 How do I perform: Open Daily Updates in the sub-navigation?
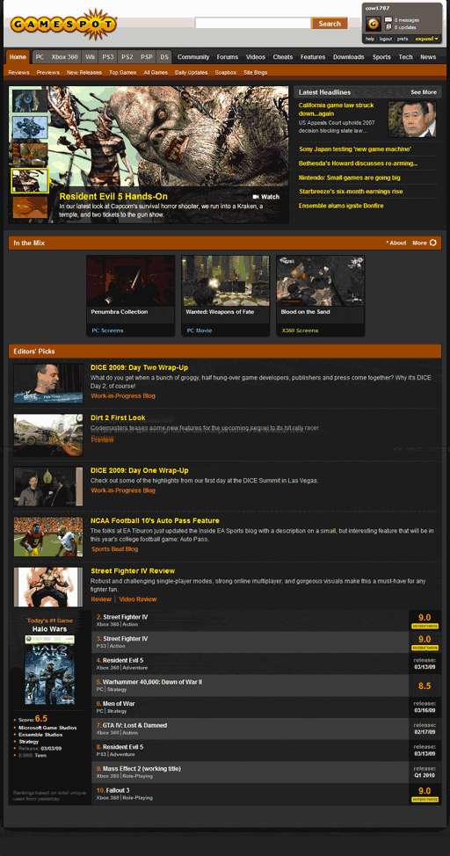coord(191,72)
